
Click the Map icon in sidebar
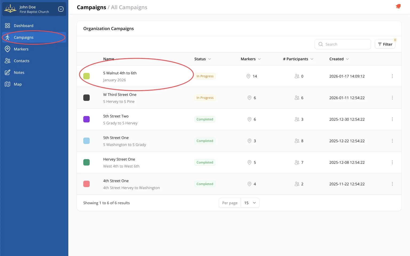coord(7,84)
